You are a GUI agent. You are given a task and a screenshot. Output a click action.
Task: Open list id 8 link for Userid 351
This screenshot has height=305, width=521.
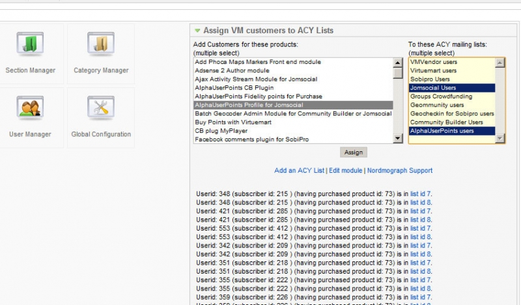(420, 271)
